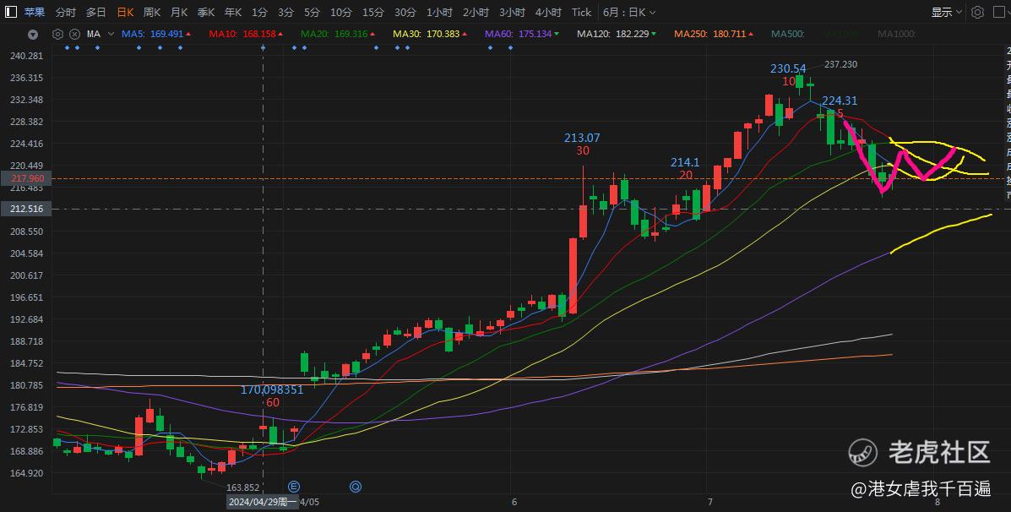This screenshot has width=1011, height=512.
Task: Switch to the 1小时 hourly chart
Action: [440, 13]
